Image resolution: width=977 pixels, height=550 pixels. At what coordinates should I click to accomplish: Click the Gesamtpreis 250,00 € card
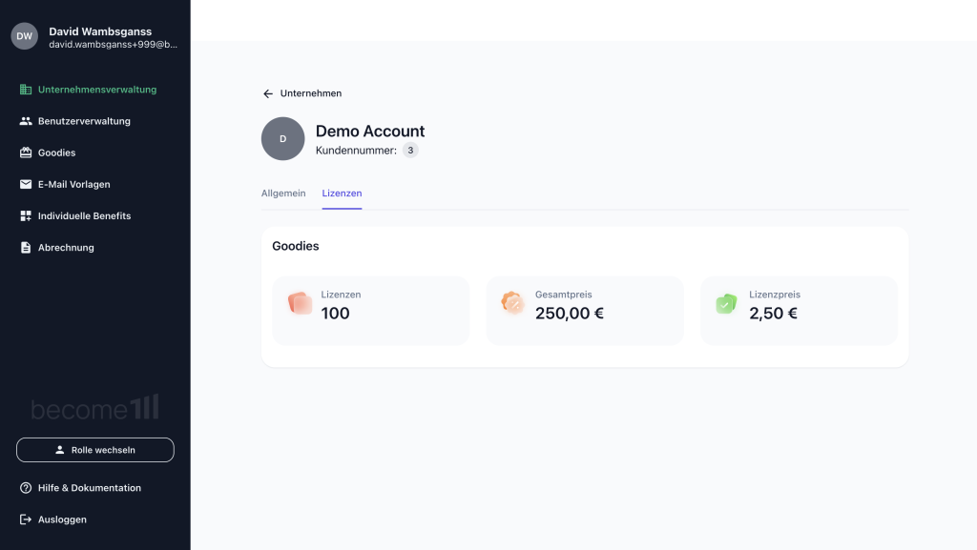(x=585, y=311)
